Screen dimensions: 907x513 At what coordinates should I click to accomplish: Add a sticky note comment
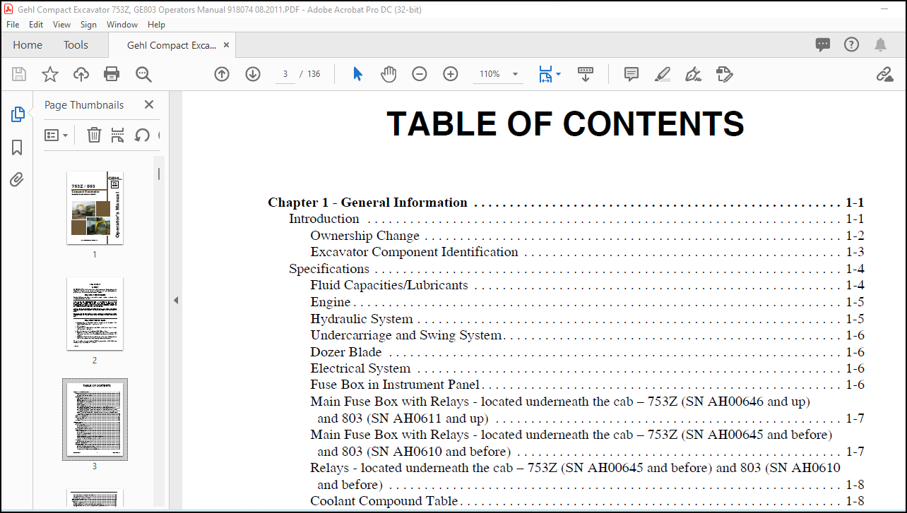(632, 74)
